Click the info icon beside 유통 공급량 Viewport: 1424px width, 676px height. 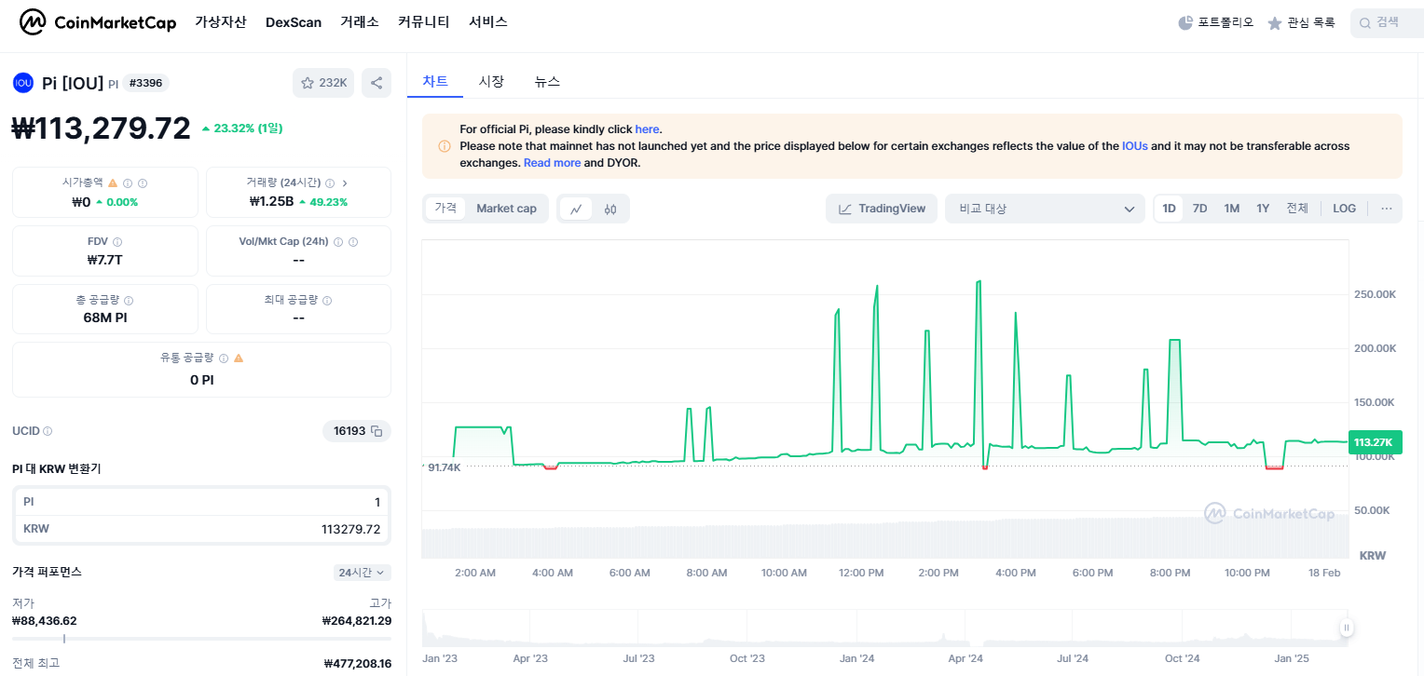point(223,358)
